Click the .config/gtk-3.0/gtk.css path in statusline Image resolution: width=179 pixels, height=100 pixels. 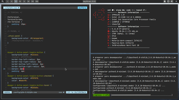tap(25, 93)
